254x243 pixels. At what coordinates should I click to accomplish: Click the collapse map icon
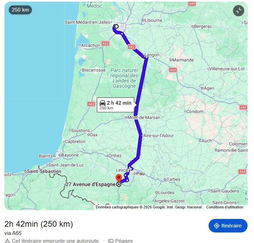click(238, 11)
